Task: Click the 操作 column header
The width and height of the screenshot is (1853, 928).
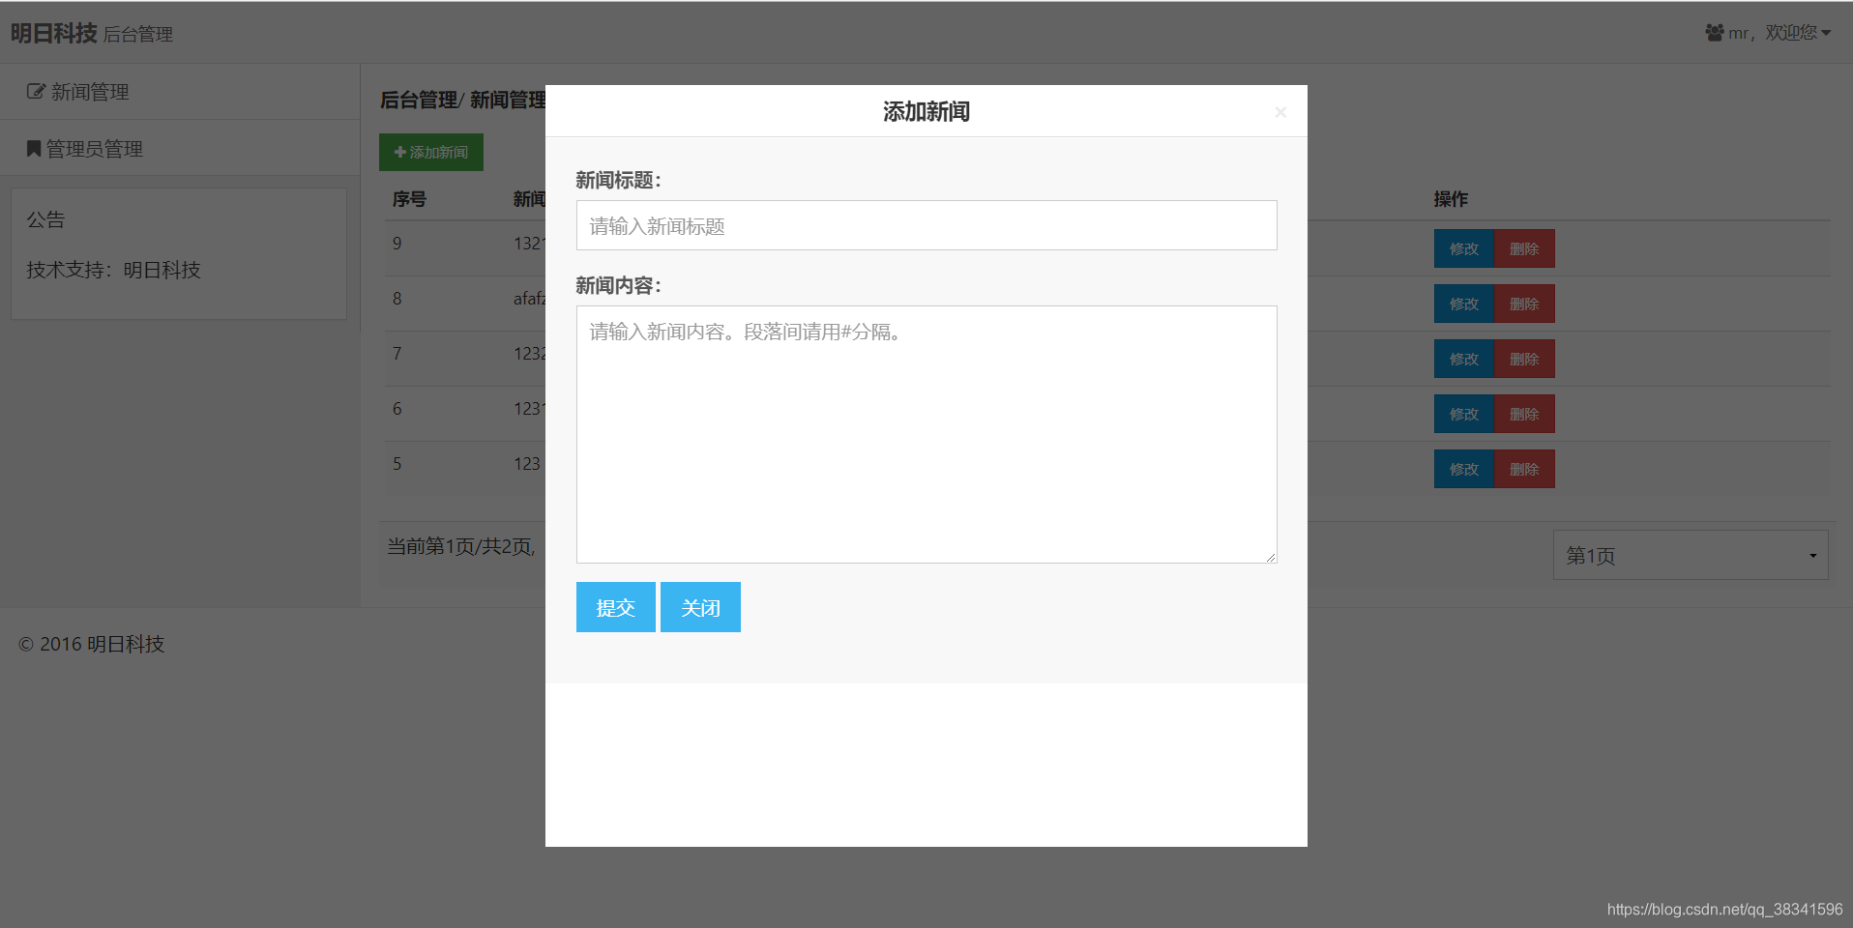Action: [x=1451, y=199]
